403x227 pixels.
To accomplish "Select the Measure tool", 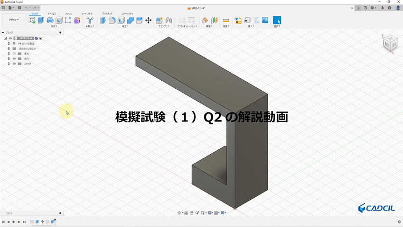I will [x=226, y=20].
